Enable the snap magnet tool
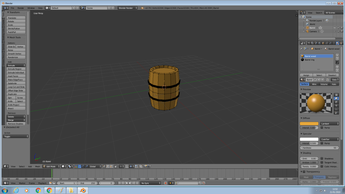 pyautogui.click(x=128, y=166)
